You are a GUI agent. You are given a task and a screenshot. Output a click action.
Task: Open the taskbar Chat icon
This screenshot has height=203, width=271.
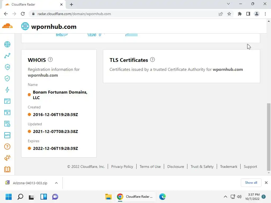pos(55,197)
